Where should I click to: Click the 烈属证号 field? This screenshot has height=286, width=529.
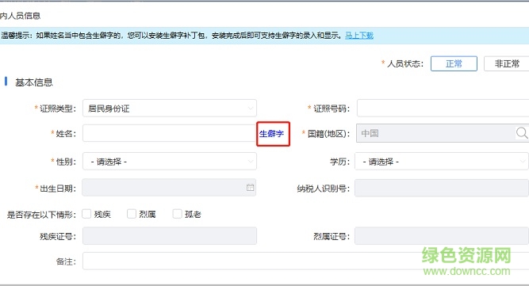pos(442,236)
